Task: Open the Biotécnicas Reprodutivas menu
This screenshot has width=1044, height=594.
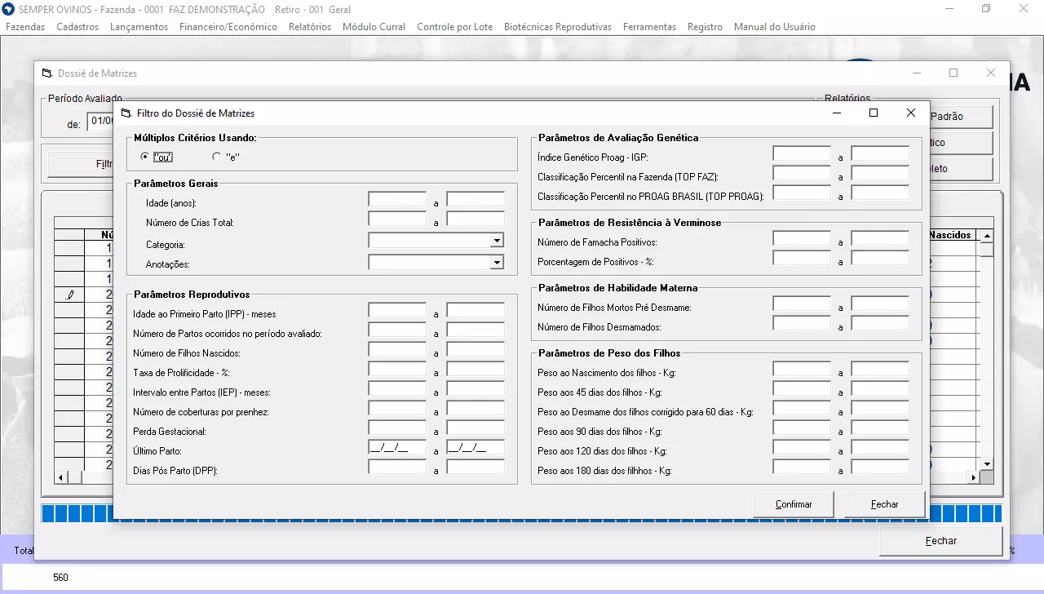Action: (x=557, y=27)
